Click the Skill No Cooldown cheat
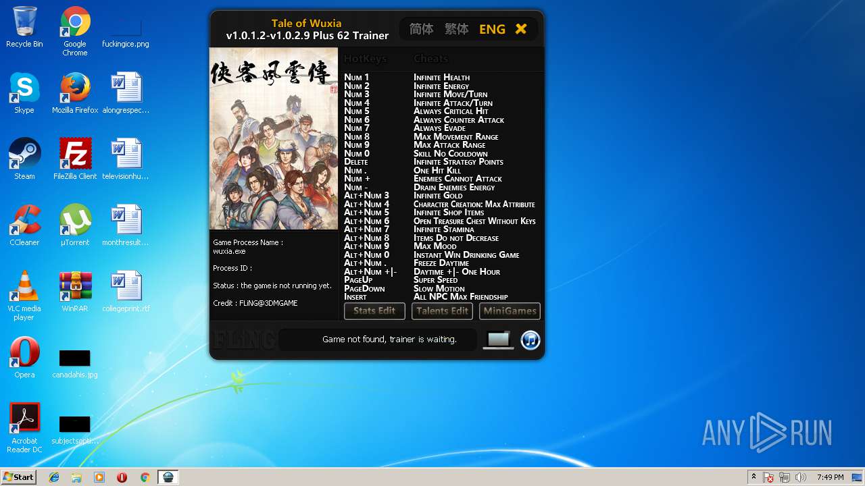Screen dimensions: 865x486 [x=451, y=153]
